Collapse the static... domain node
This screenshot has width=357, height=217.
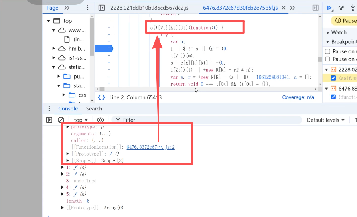53,67
